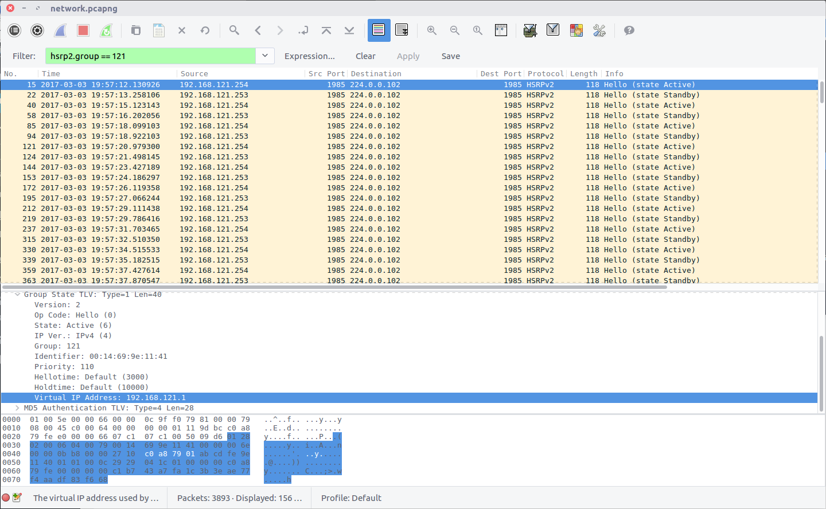826x509 pixels.
Task: Open expert info from the red status LED
Action: (6, 498)
